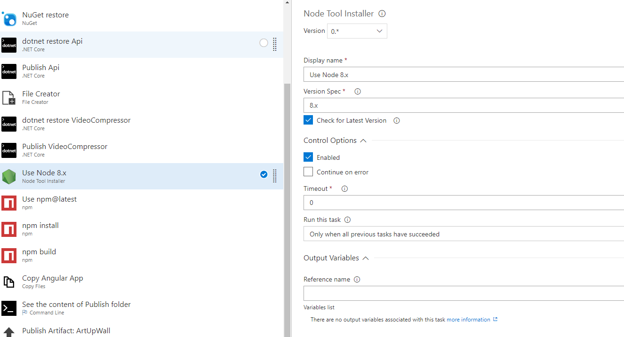Click the Timeout input field
Image resolution: width=624 pixels, height=337 pixels.
[x=464, y=203]
